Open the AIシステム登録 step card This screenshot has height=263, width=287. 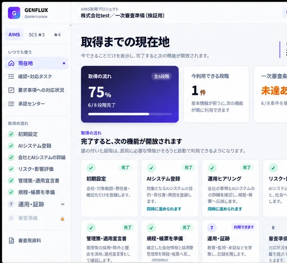[170, 188]
